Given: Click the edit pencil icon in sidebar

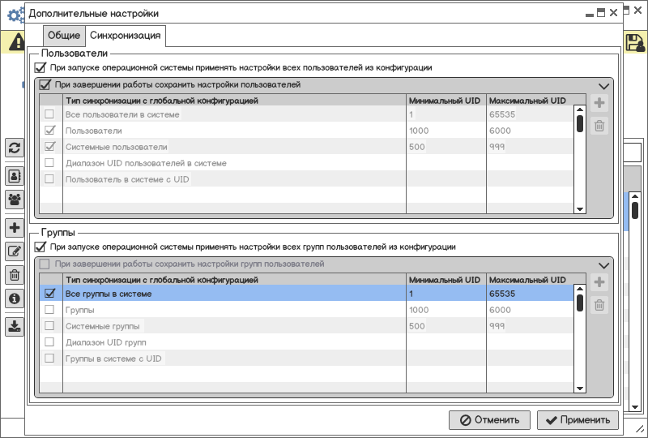Looking at the screenshot, I should (14, 251).
